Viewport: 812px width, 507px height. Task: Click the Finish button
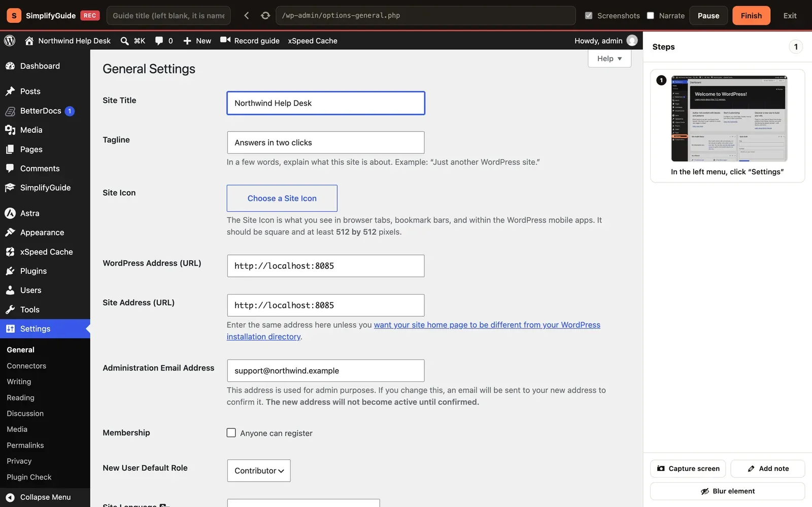751,16
